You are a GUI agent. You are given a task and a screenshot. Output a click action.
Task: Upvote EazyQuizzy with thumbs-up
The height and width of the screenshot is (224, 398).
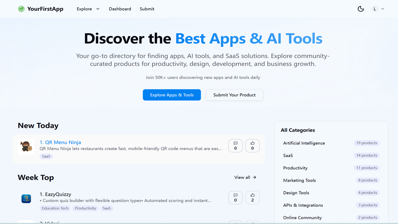click(252, 198)
